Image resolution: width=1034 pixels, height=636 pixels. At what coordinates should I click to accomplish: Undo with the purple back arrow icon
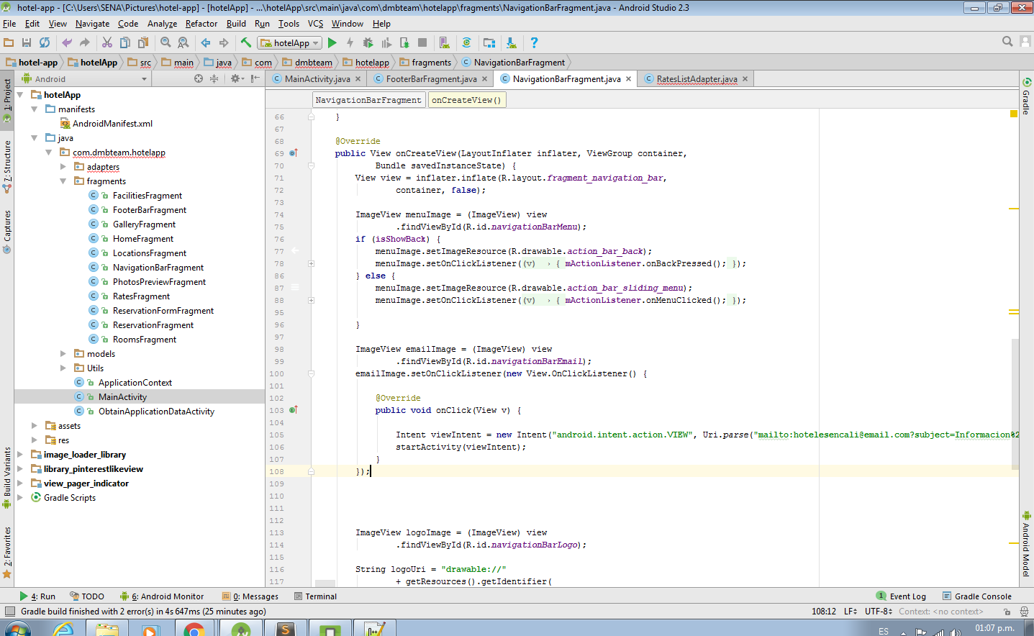tap(67, 42)
